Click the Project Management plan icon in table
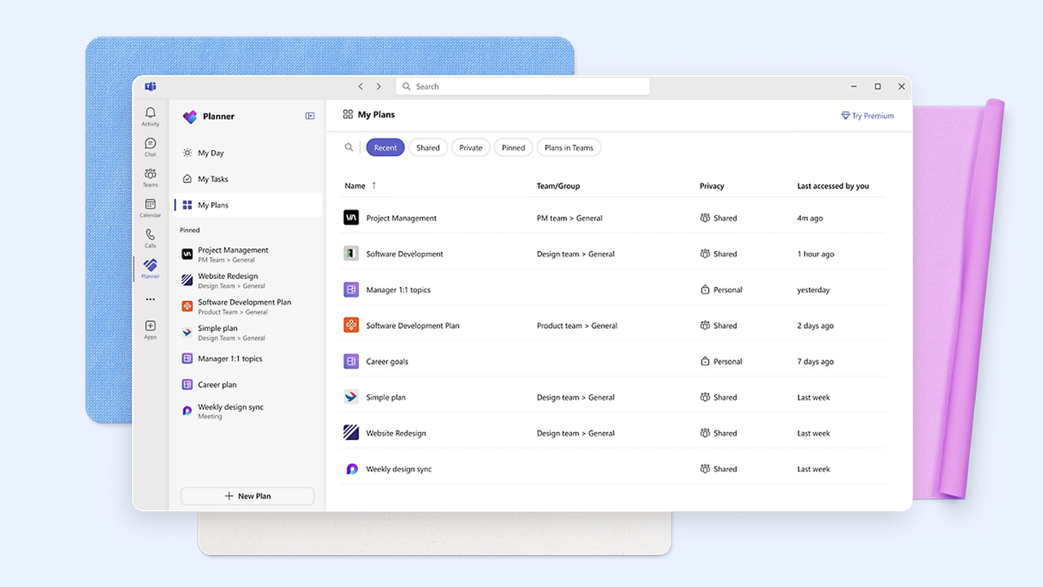 point(351,218)
